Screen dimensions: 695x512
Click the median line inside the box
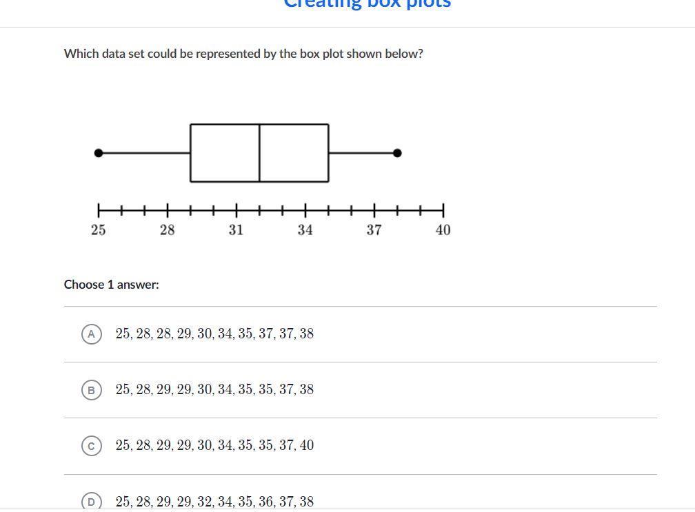(259, 153)
